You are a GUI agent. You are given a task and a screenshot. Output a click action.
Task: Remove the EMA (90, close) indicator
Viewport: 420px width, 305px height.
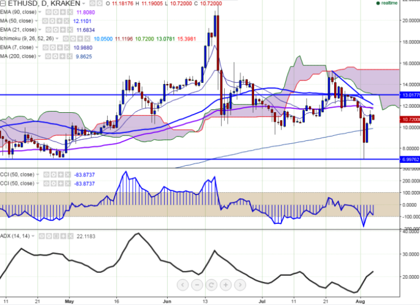69,12
